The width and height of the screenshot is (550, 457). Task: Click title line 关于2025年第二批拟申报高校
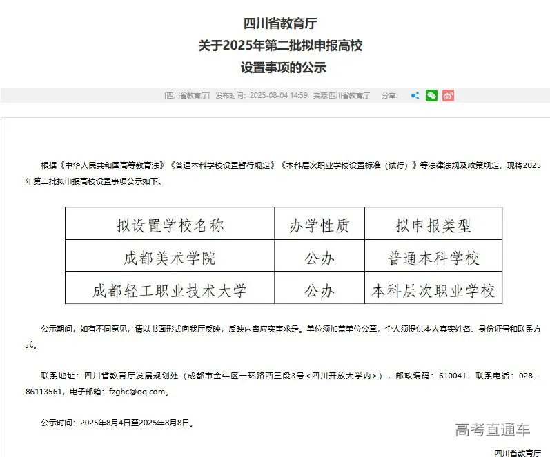[280, 45]
